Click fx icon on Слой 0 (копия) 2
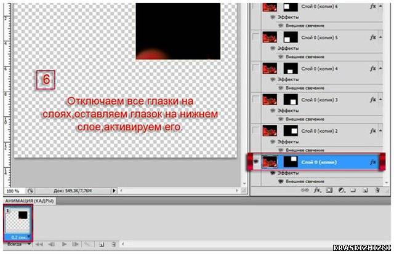This screenshot has width=394, height=254. (373, 131)
